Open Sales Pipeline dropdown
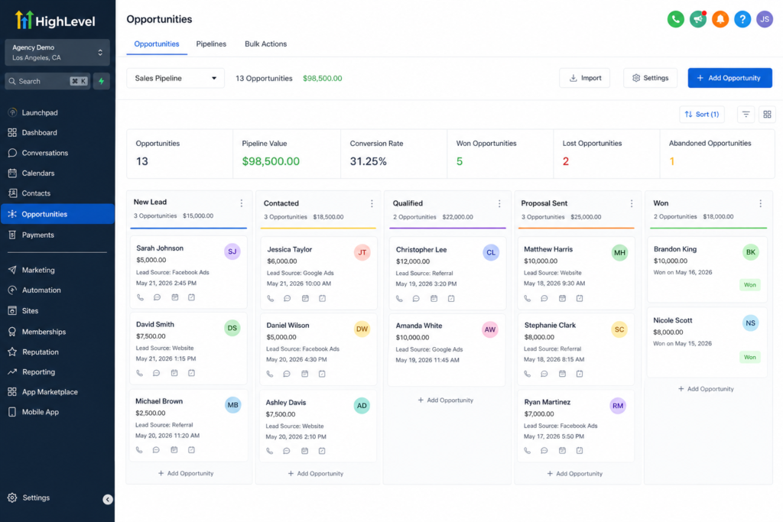The height and width of the screenshot is (522, 783). tap(175, 79)
